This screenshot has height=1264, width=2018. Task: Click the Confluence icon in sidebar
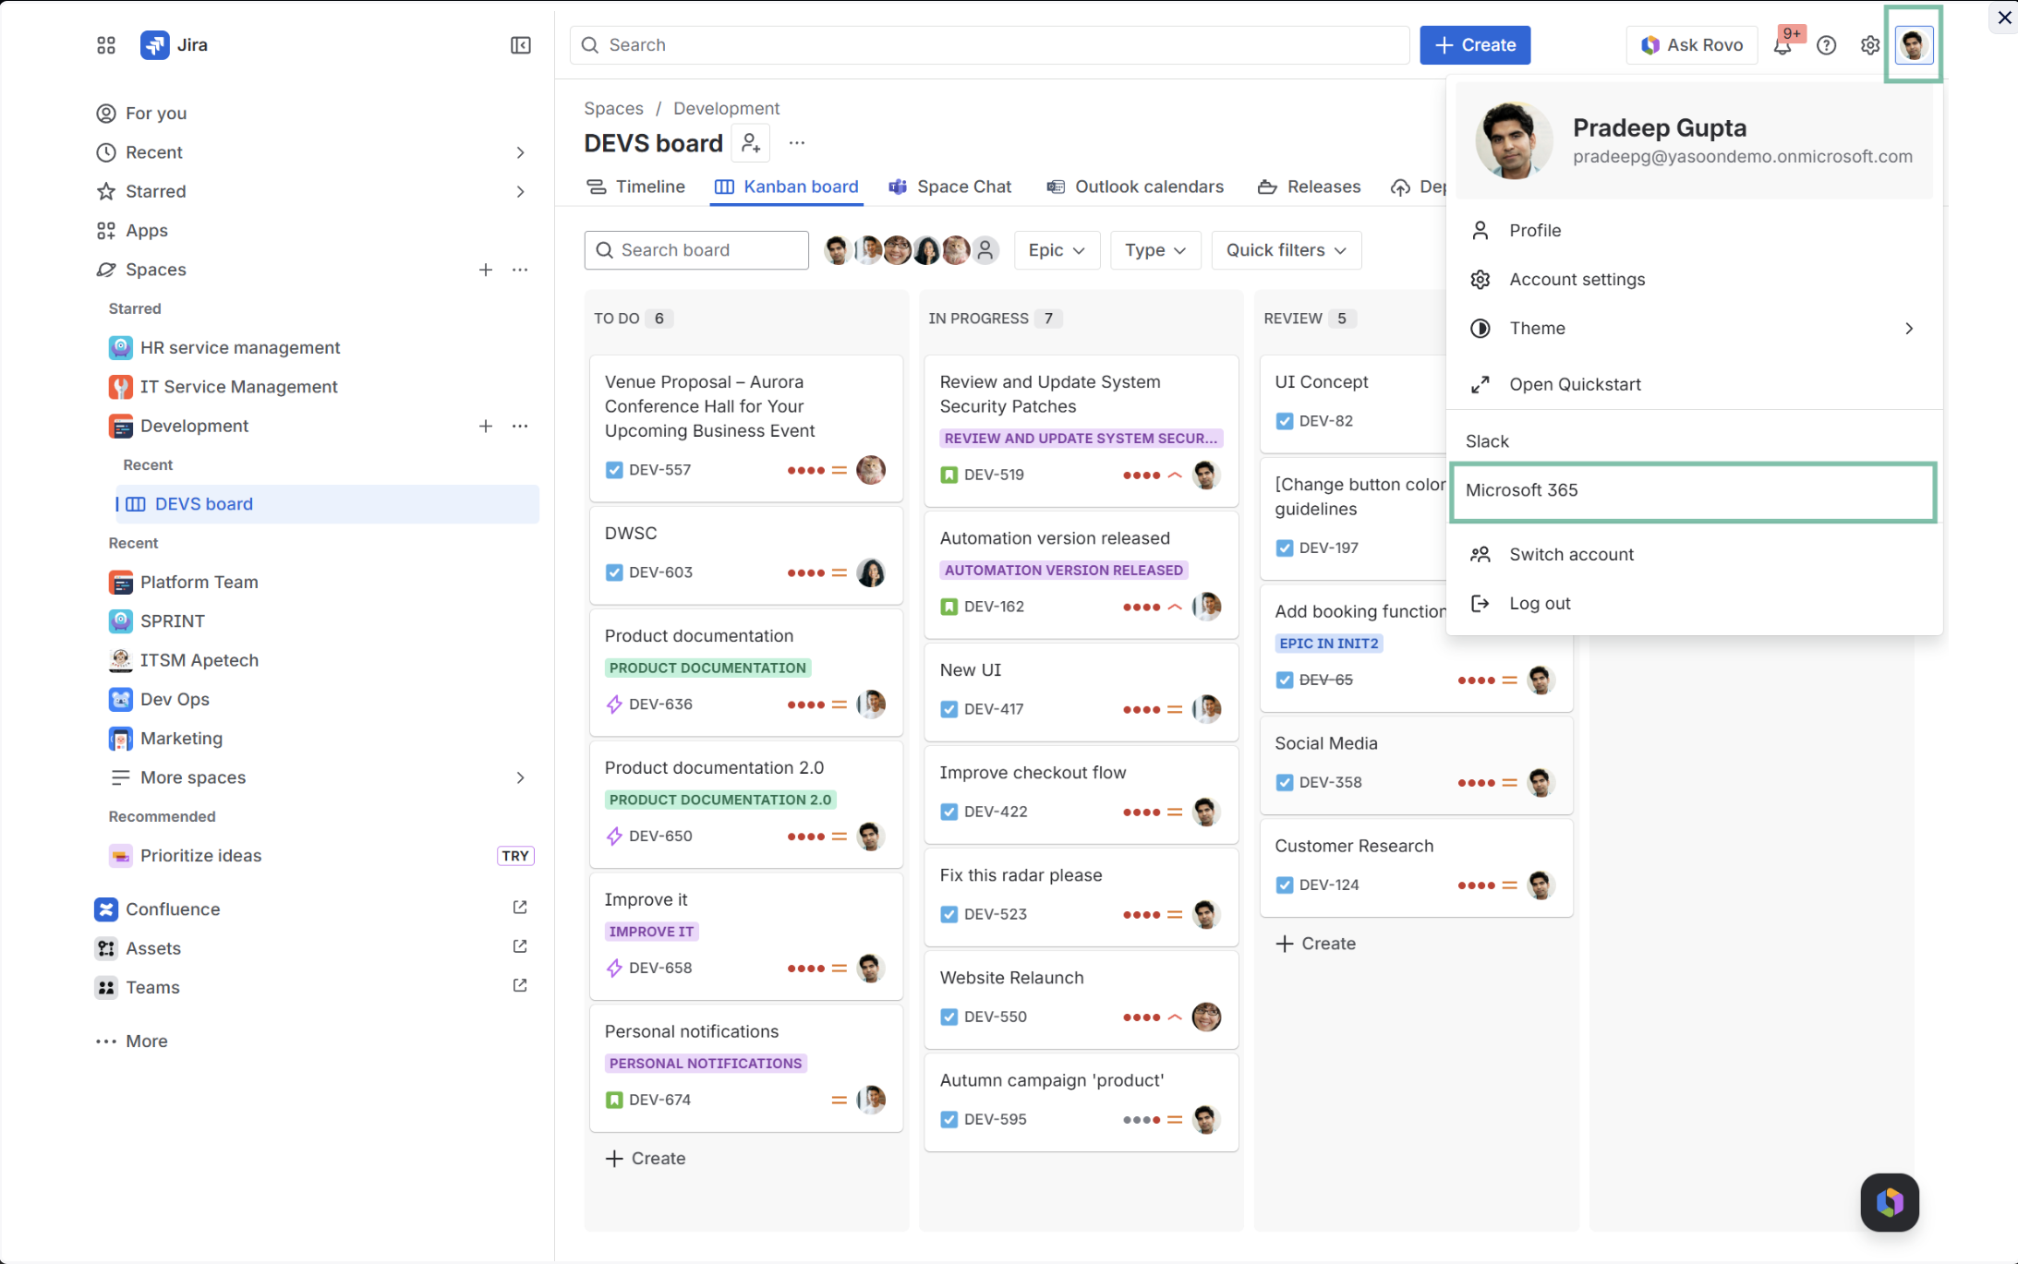(106, 909)
